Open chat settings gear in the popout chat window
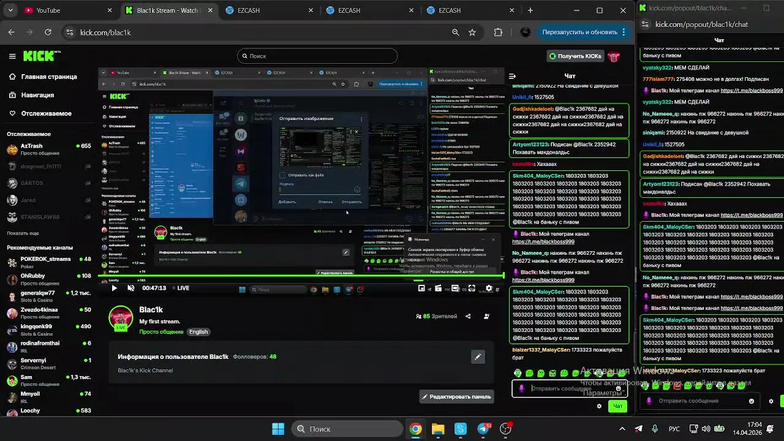784x441 pixels. click(x=771, y=401)
